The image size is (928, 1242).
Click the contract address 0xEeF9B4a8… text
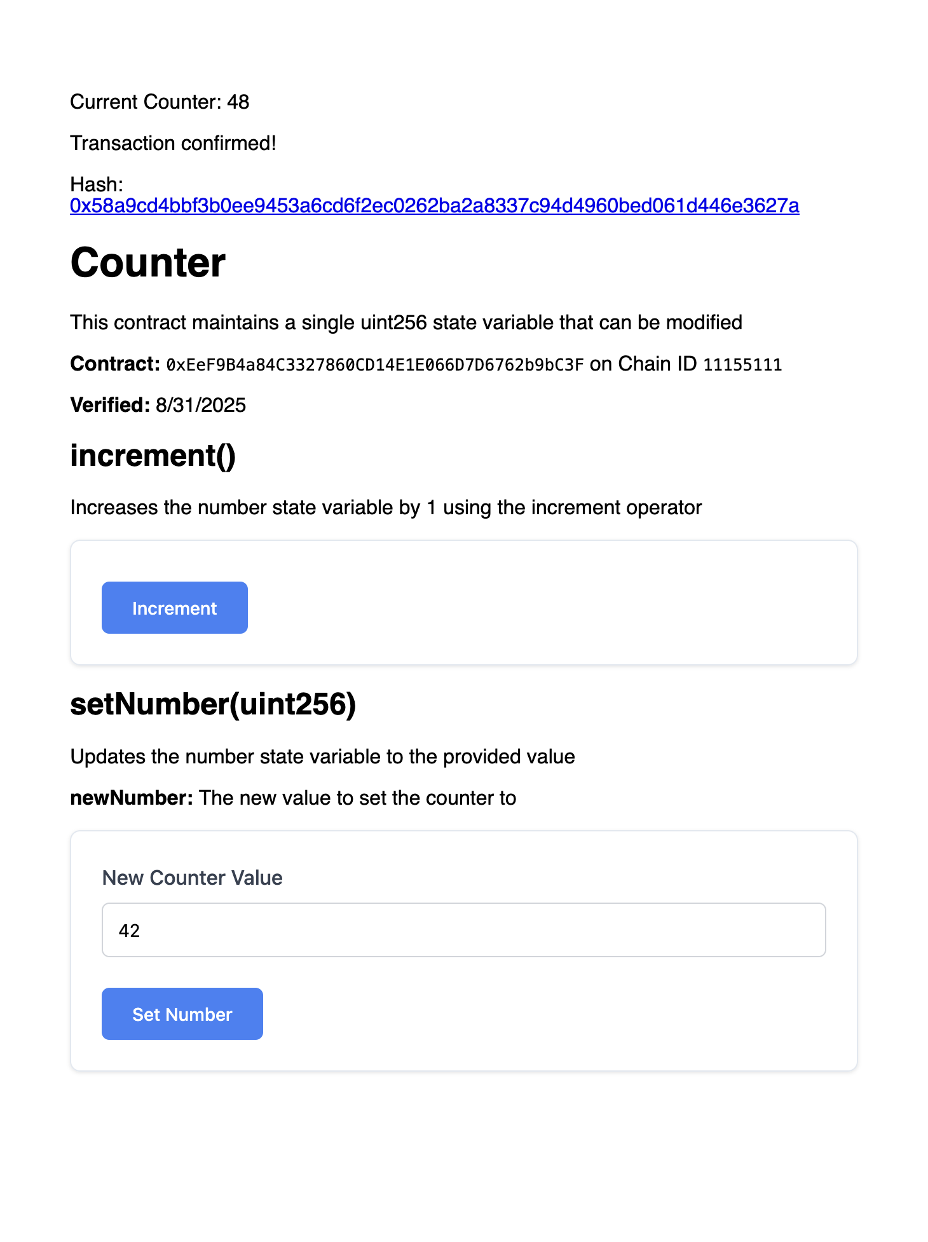[374, 365]
